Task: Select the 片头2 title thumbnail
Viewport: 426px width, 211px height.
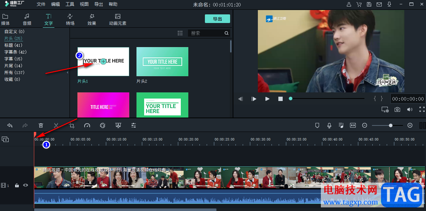Action: [162, 61]
